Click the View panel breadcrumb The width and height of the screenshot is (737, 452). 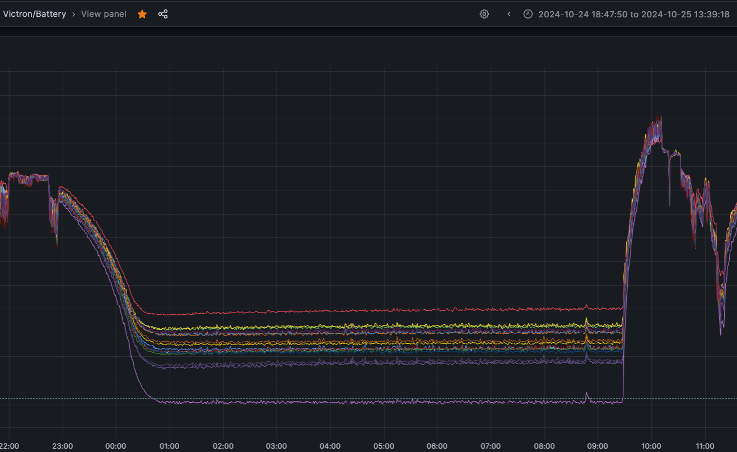pyautogui.click(x=104, y=14)
